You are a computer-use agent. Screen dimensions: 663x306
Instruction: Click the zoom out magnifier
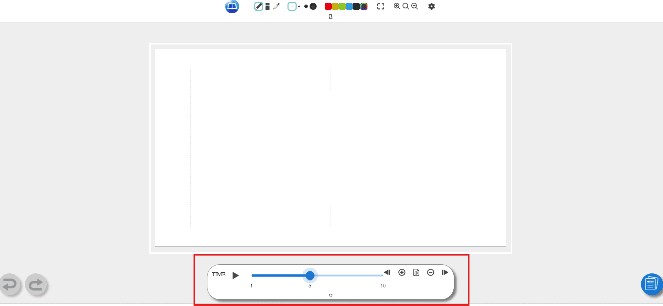click(x=414, y=6)
